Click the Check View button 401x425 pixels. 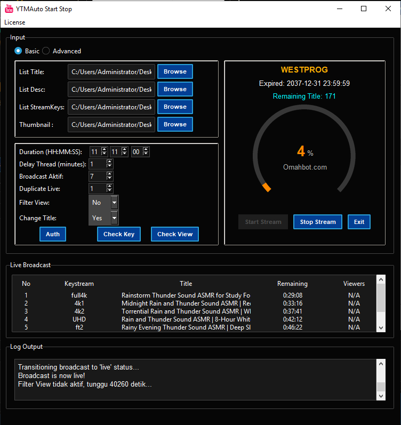click(x=175, y=234)
